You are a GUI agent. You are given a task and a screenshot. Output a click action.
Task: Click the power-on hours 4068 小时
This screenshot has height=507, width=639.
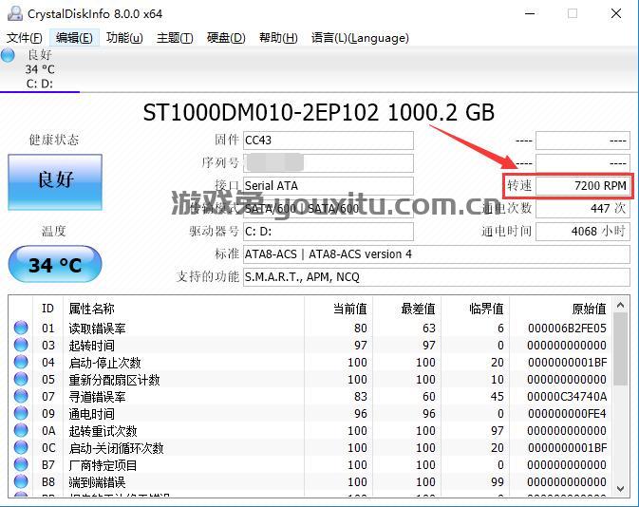tap(583, 232)
